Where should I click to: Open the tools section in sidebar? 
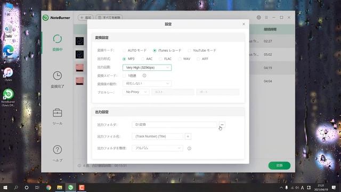pos(58,116)
